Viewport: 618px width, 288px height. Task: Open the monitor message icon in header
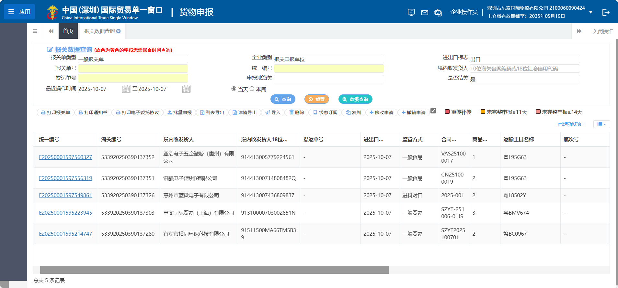[411, 12]
